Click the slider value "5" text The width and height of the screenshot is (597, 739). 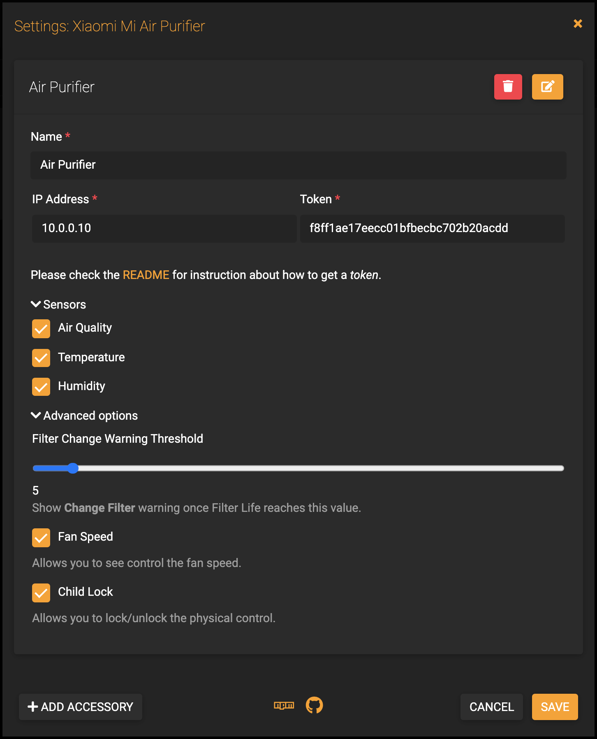click(x=36, y=490)
